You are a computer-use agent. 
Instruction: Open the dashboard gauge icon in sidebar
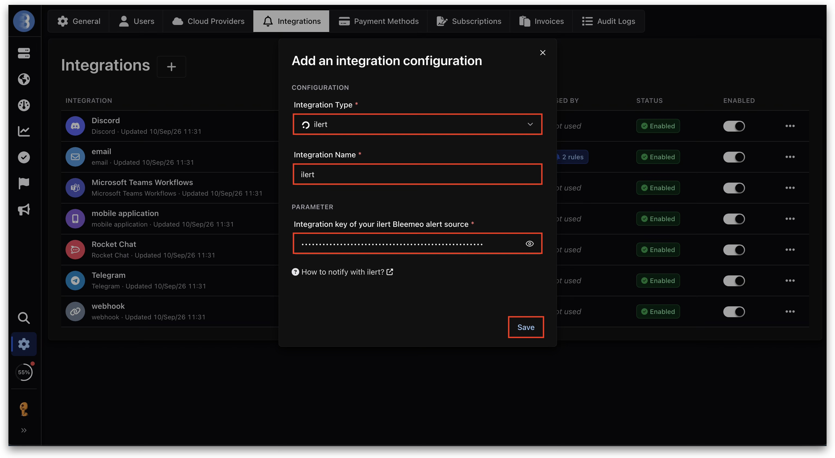click(x=24, y=105)
